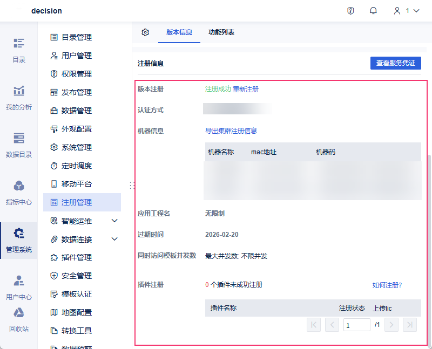Viewport: 432px width, 349px height.
Task: Open 用户中心 sidebar icon
Action: (19, 280)
